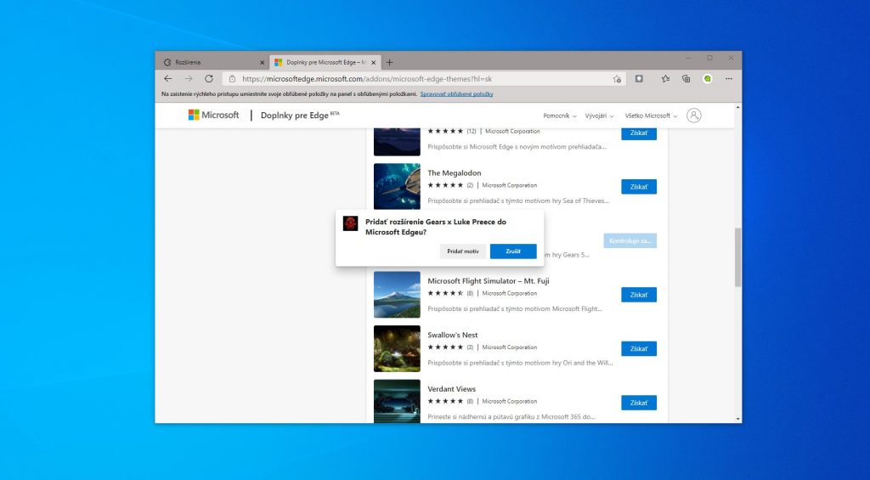Click the green profile avatar
This screenshot has width=870, height=480.
708,79
